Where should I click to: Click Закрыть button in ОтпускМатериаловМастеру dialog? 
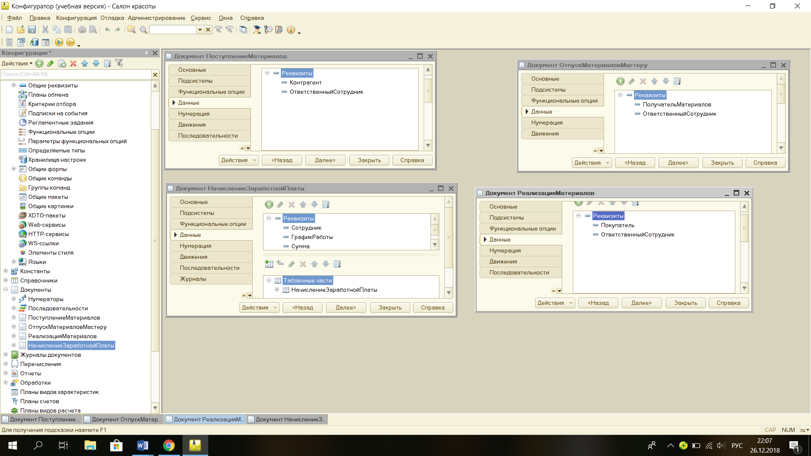pos(722,163)
